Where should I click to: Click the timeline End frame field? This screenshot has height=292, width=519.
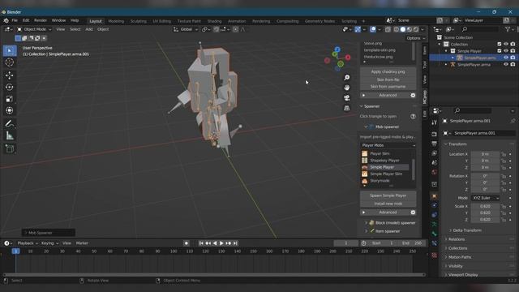point(412,243)
